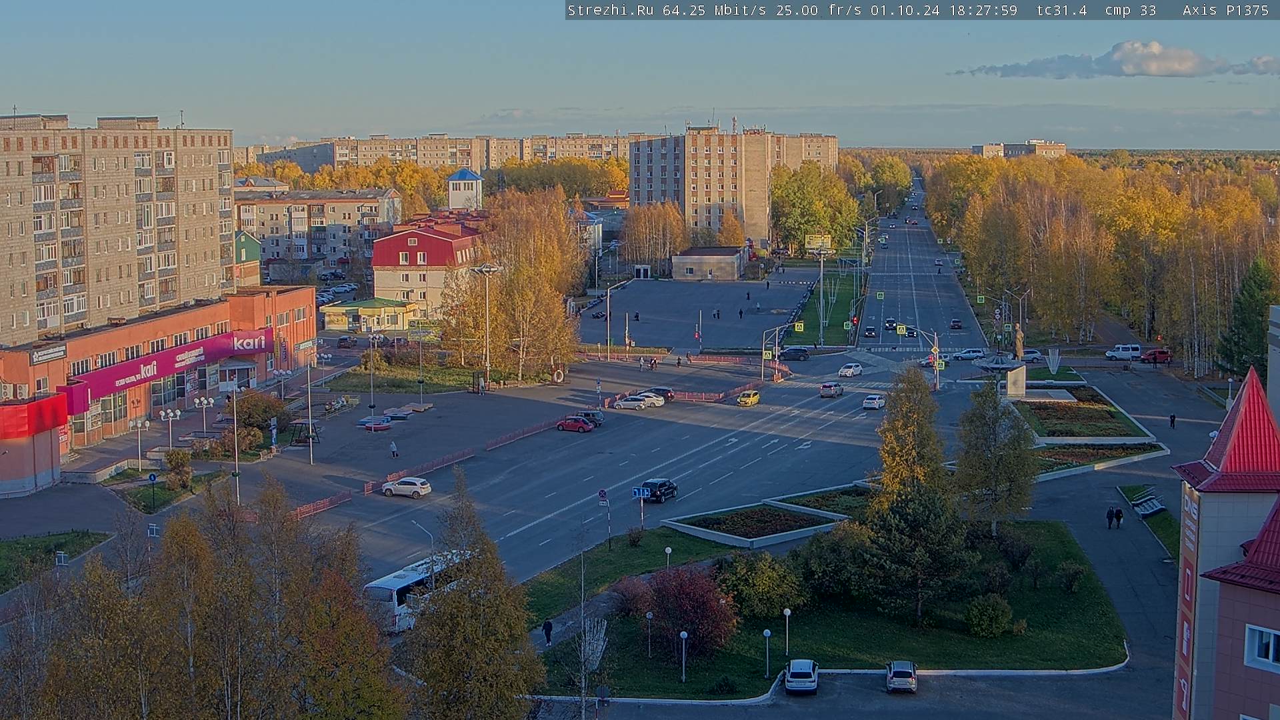The image size is (1280, 720).
Task: Select the 01.10.24 date stamp
Action: pyautogui.click(x=905, y=10)
